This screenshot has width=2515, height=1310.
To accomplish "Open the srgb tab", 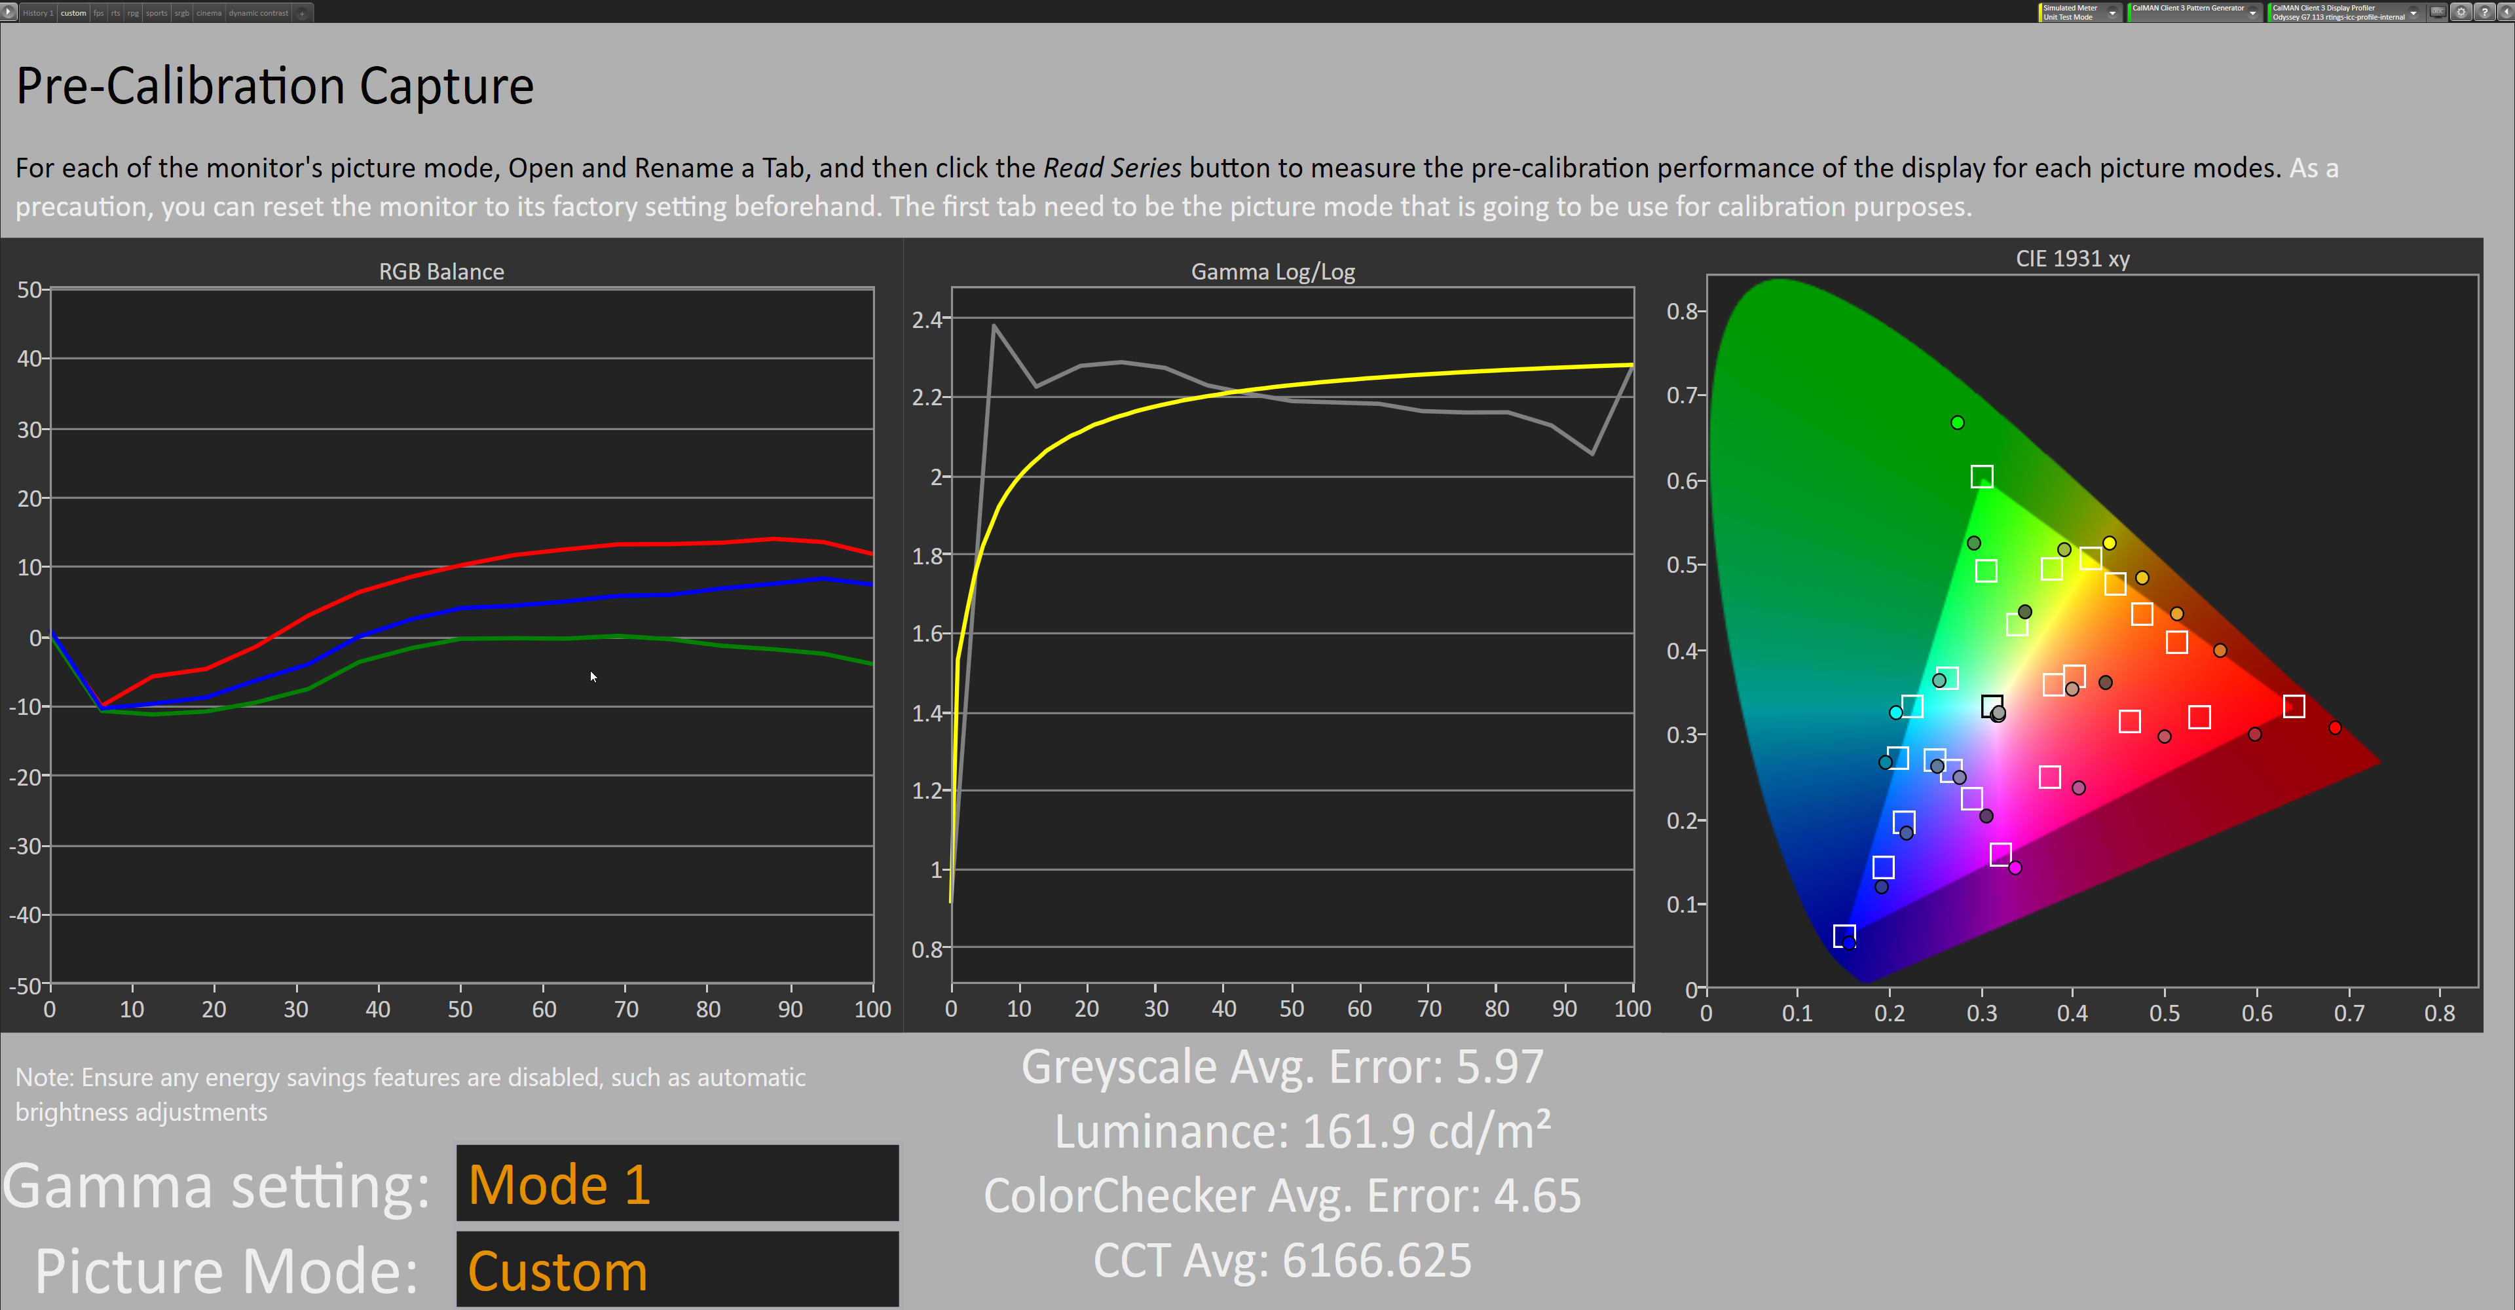I will pos(181,12).
